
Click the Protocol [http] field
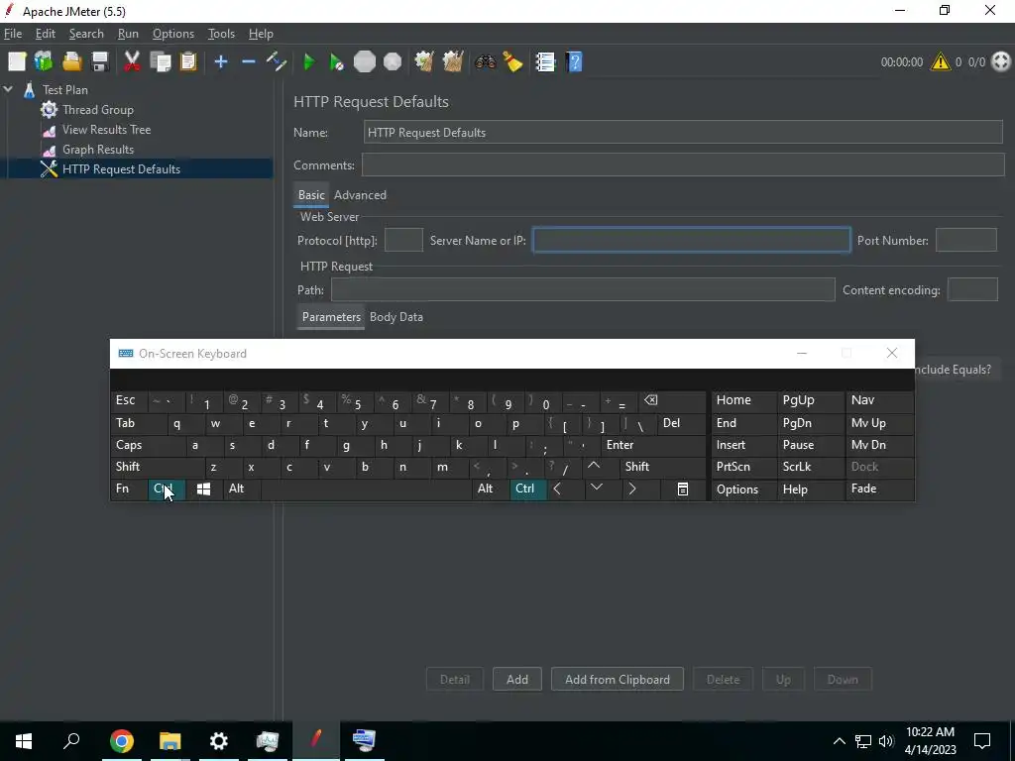[403, 240]
